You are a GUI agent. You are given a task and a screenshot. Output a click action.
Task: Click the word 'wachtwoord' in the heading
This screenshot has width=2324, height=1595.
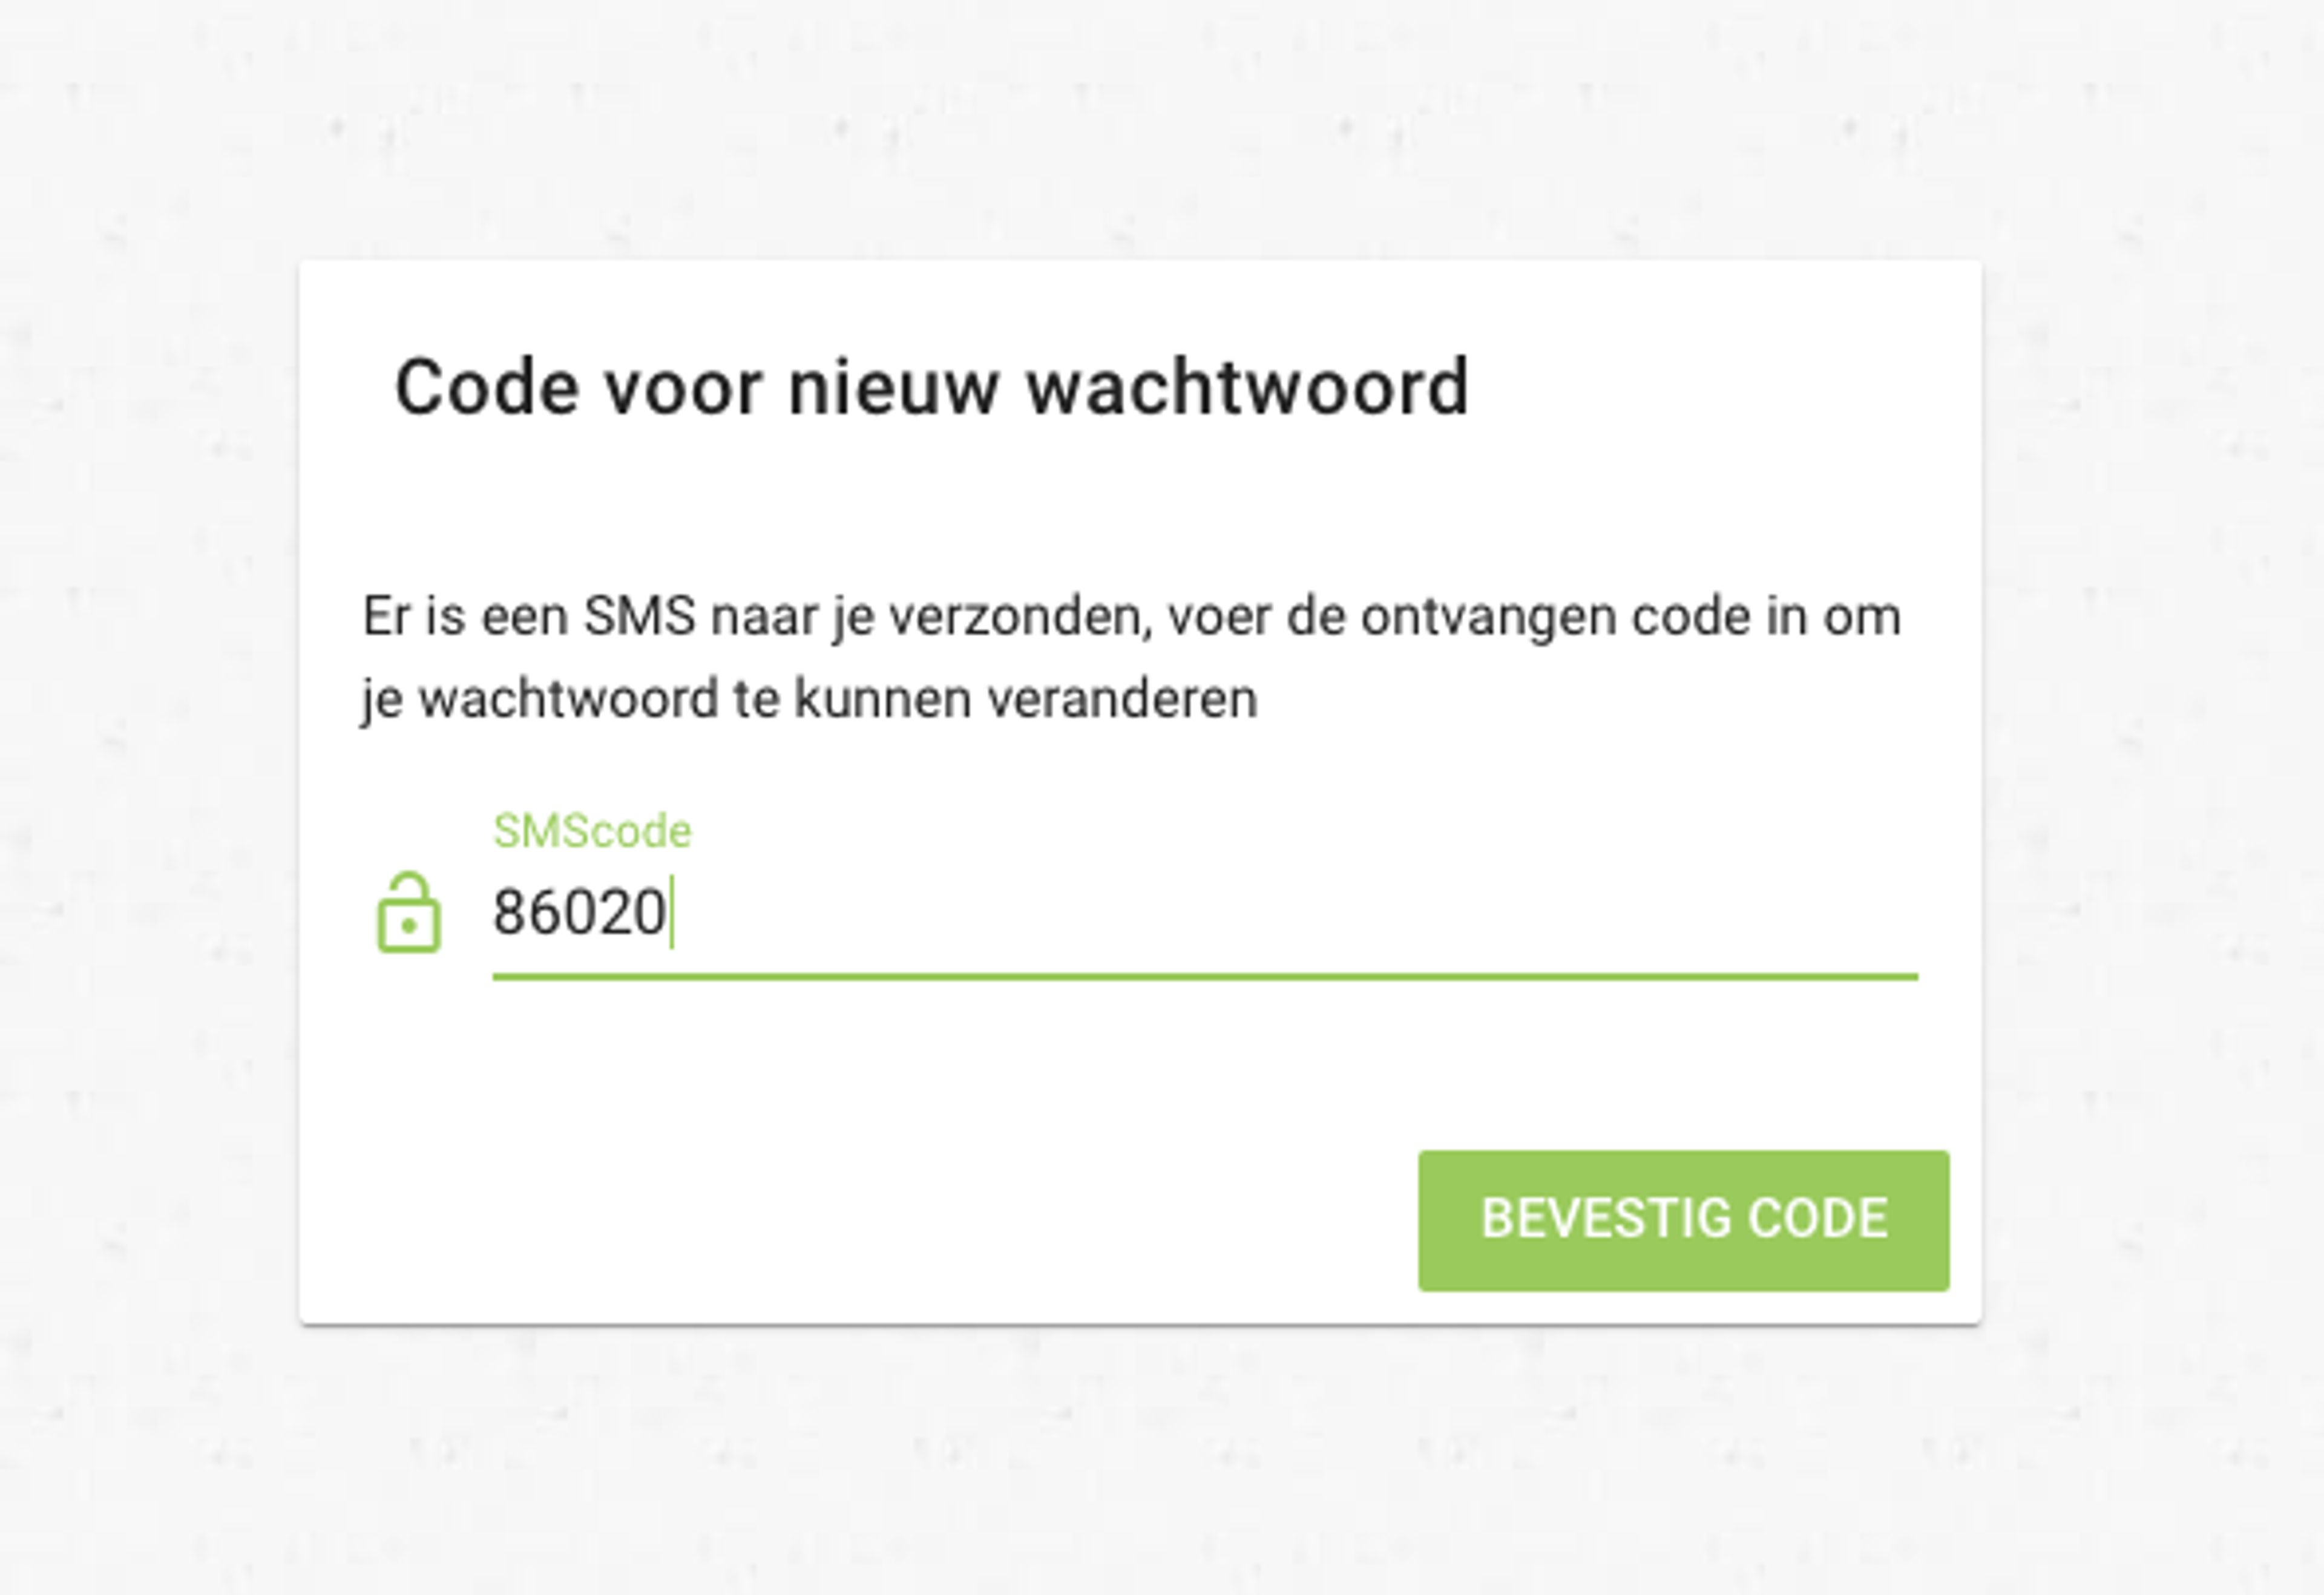point(1248,387)
